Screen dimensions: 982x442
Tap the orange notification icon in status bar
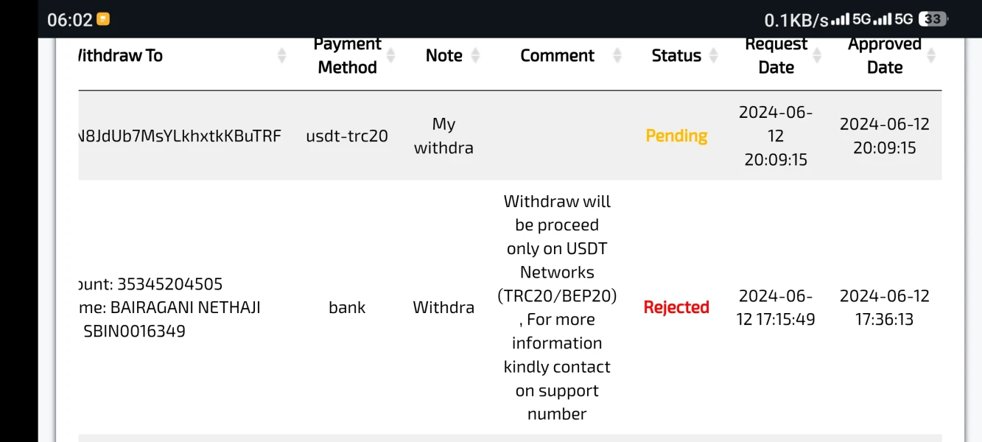(103, 19)
